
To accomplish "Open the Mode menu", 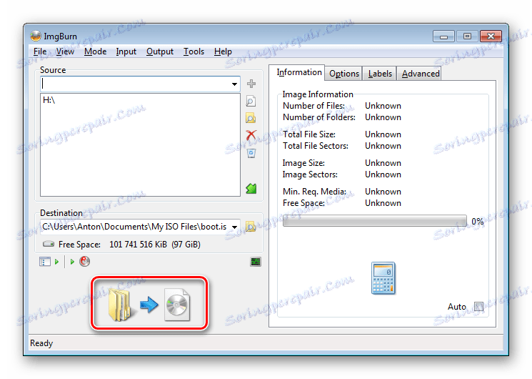I will [x=96, y=51].
